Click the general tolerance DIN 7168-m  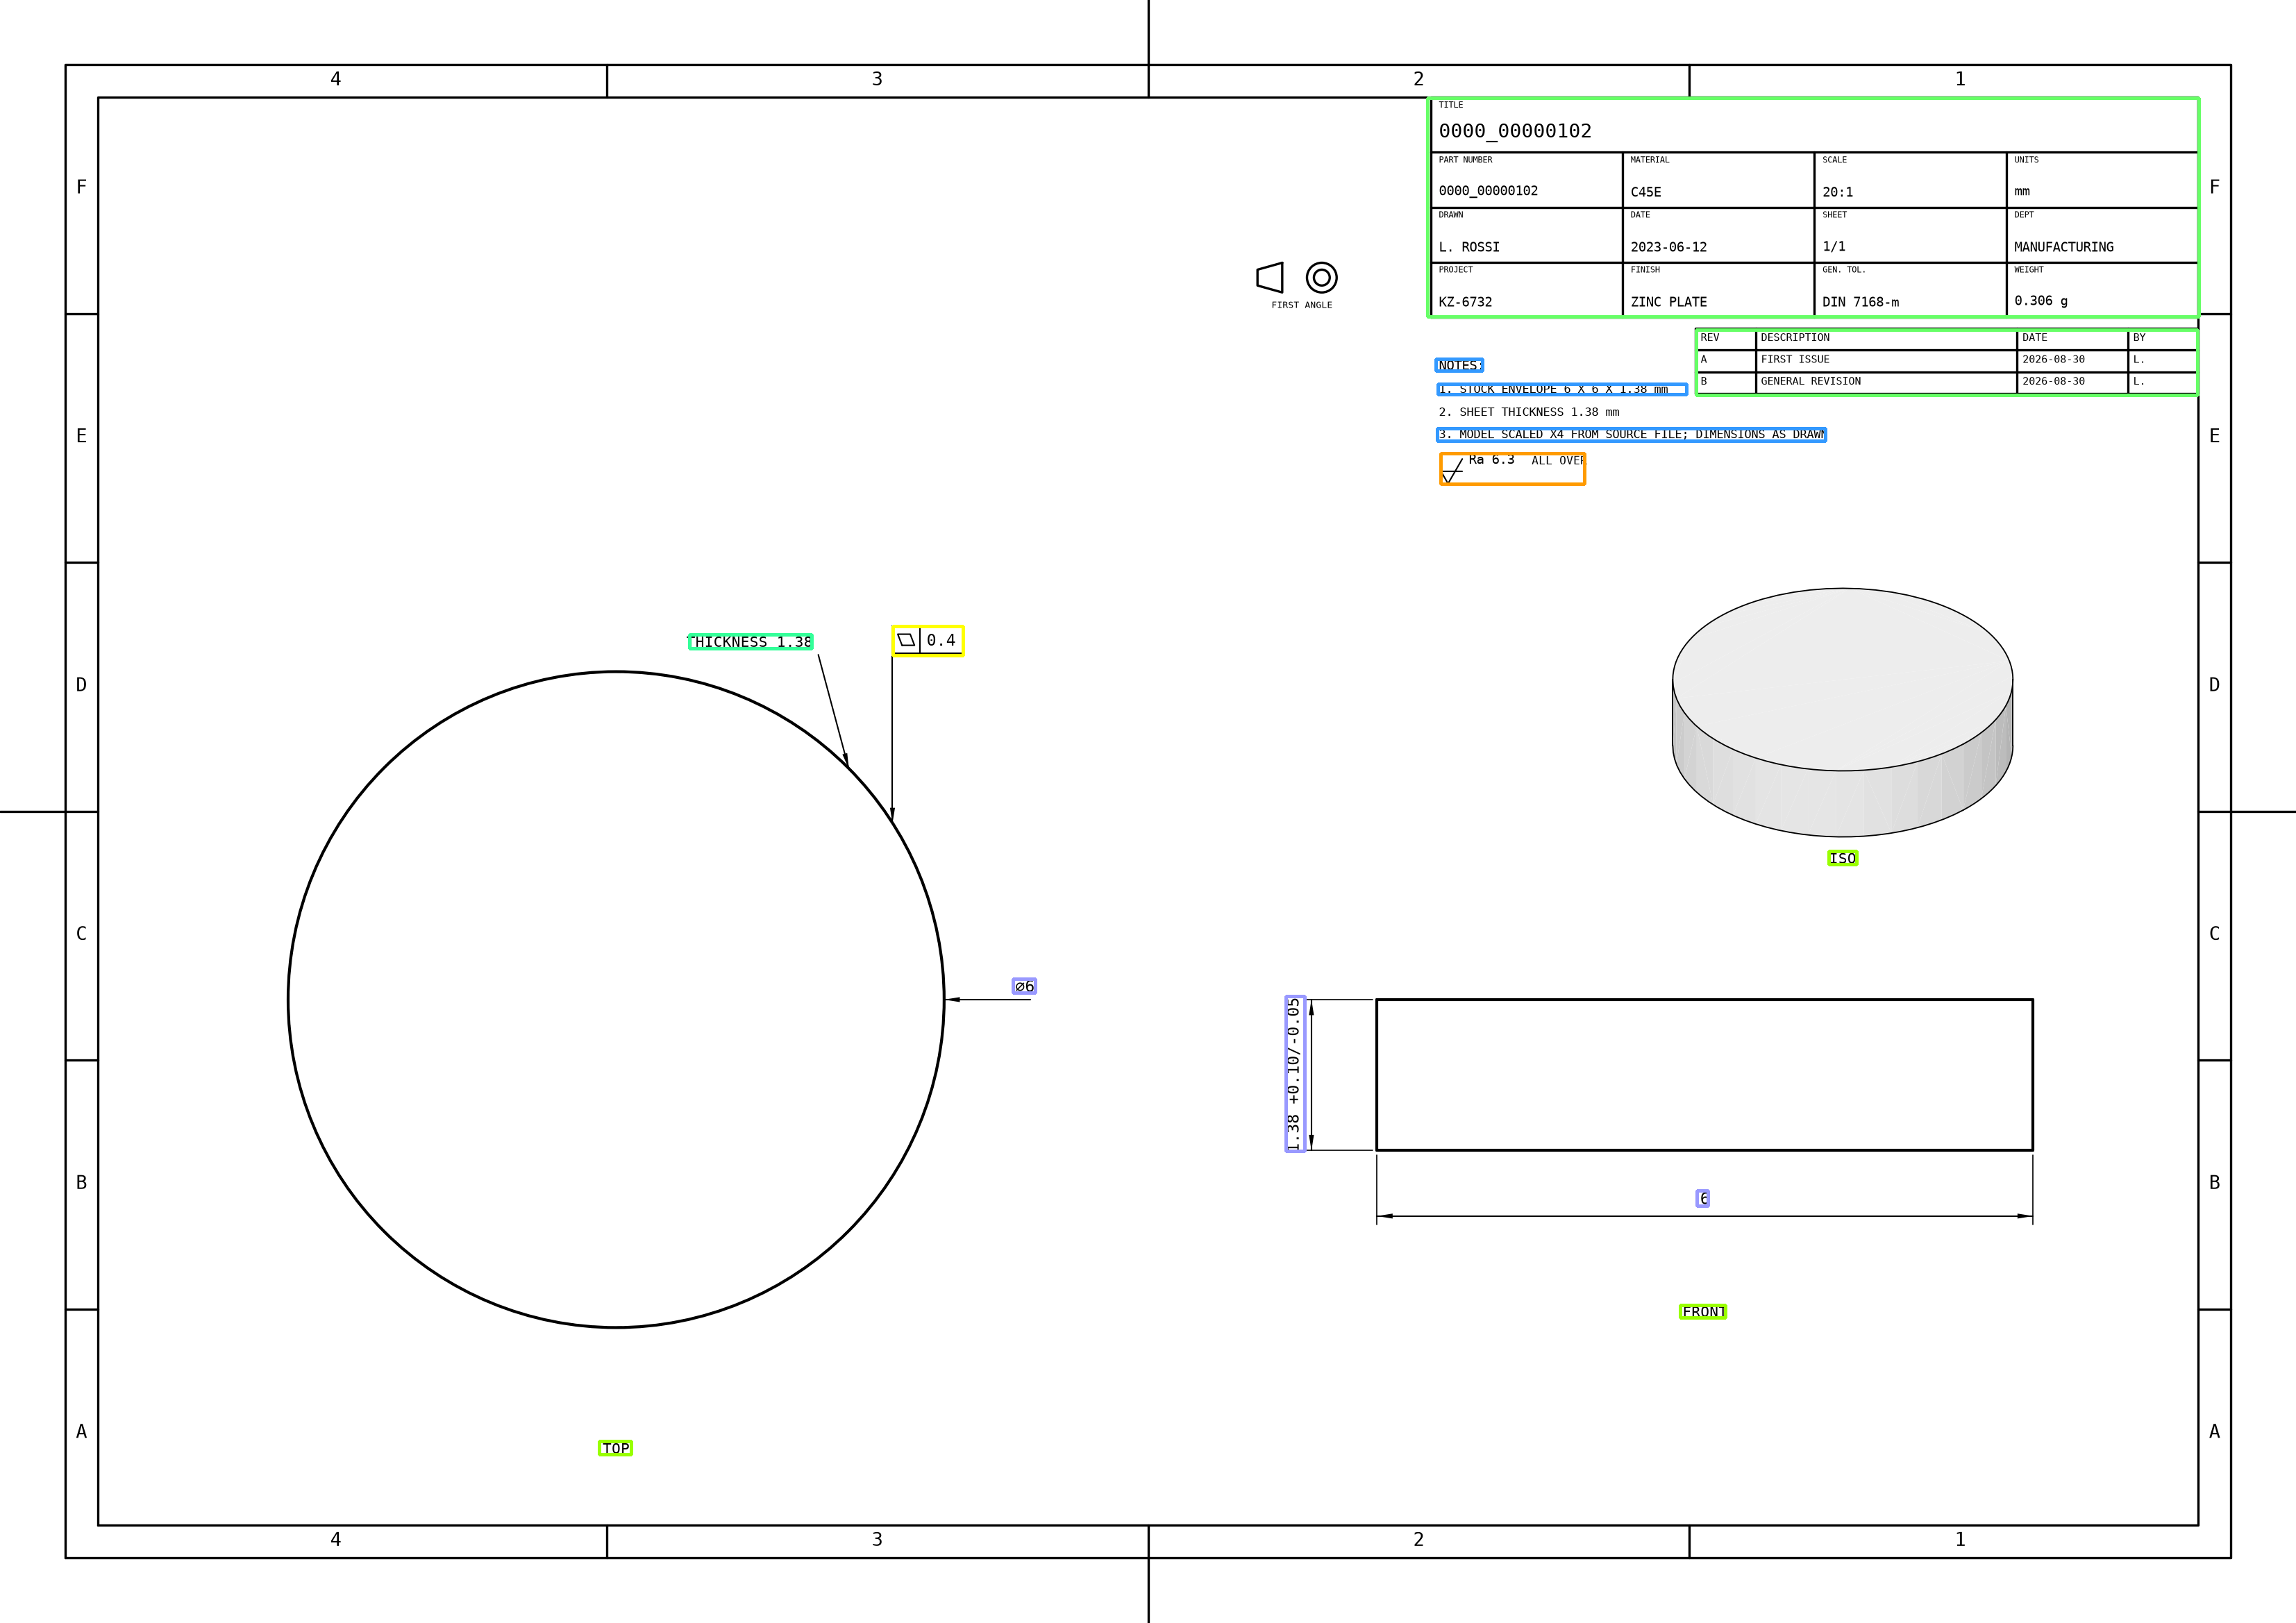[1860, 302]
